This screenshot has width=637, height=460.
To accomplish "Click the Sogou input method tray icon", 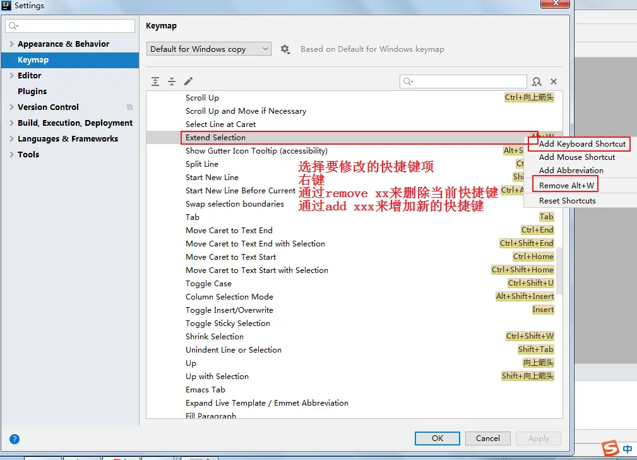I will tap(610, 449).
